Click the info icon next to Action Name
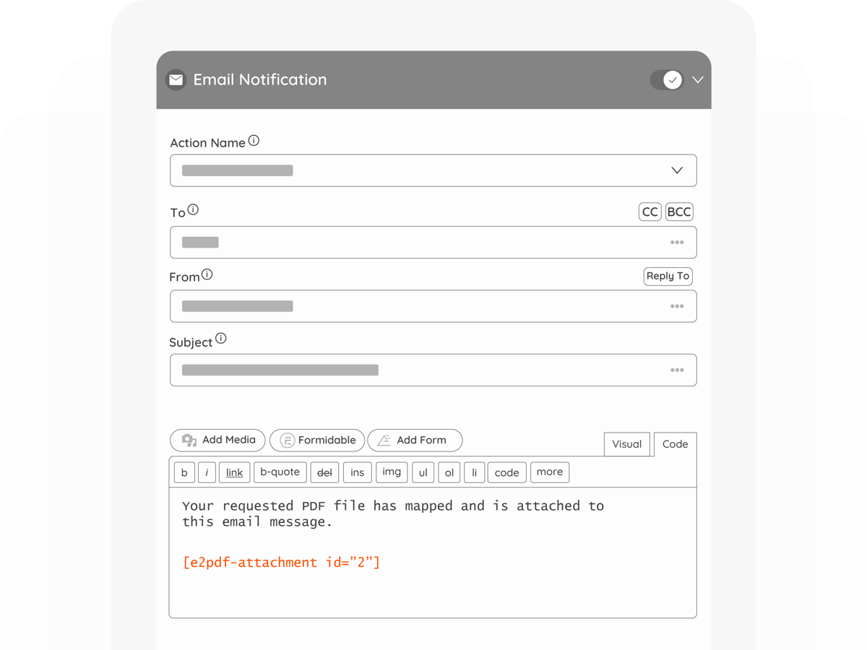Screen dimensions: 867x650 pos(254,141)
